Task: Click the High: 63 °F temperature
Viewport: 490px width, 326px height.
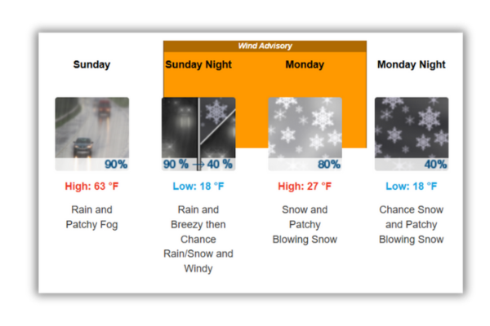Action: (x=91, y=187)
